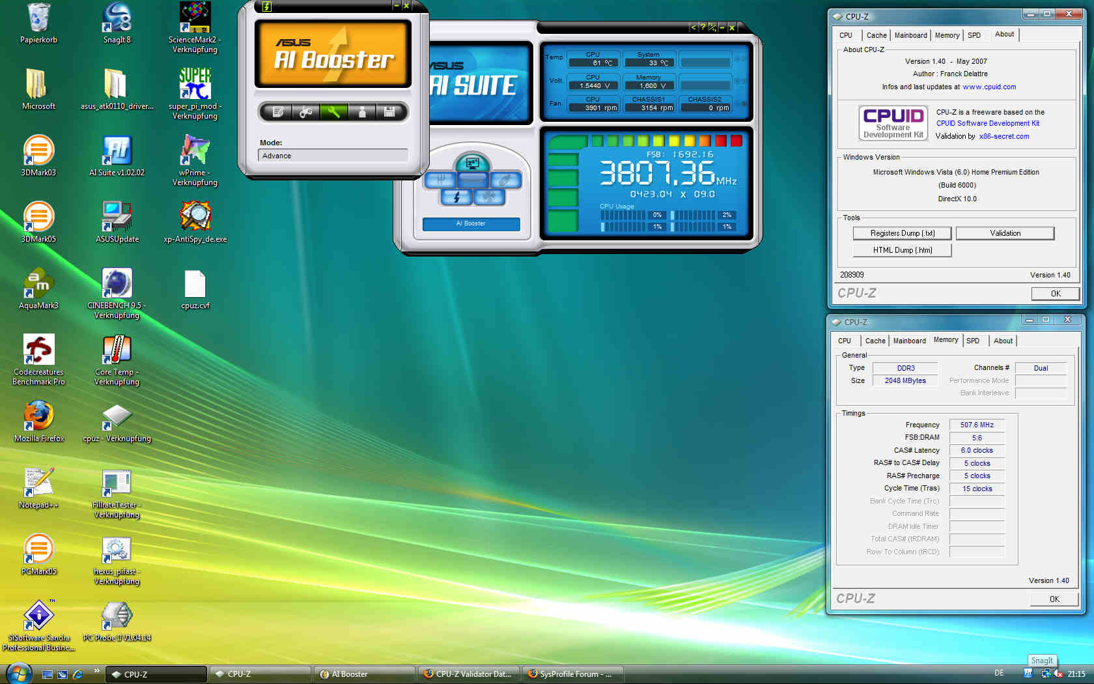Switch to the CPU tab in top CPU-Z window
Screen dimensions: 1094x684
pos(846,36)
